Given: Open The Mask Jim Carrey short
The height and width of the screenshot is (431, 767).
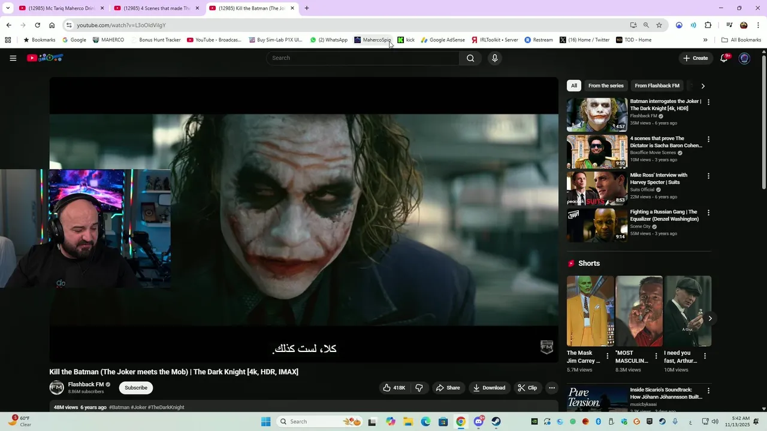Looking at the screenshot, I should point(590,311).
